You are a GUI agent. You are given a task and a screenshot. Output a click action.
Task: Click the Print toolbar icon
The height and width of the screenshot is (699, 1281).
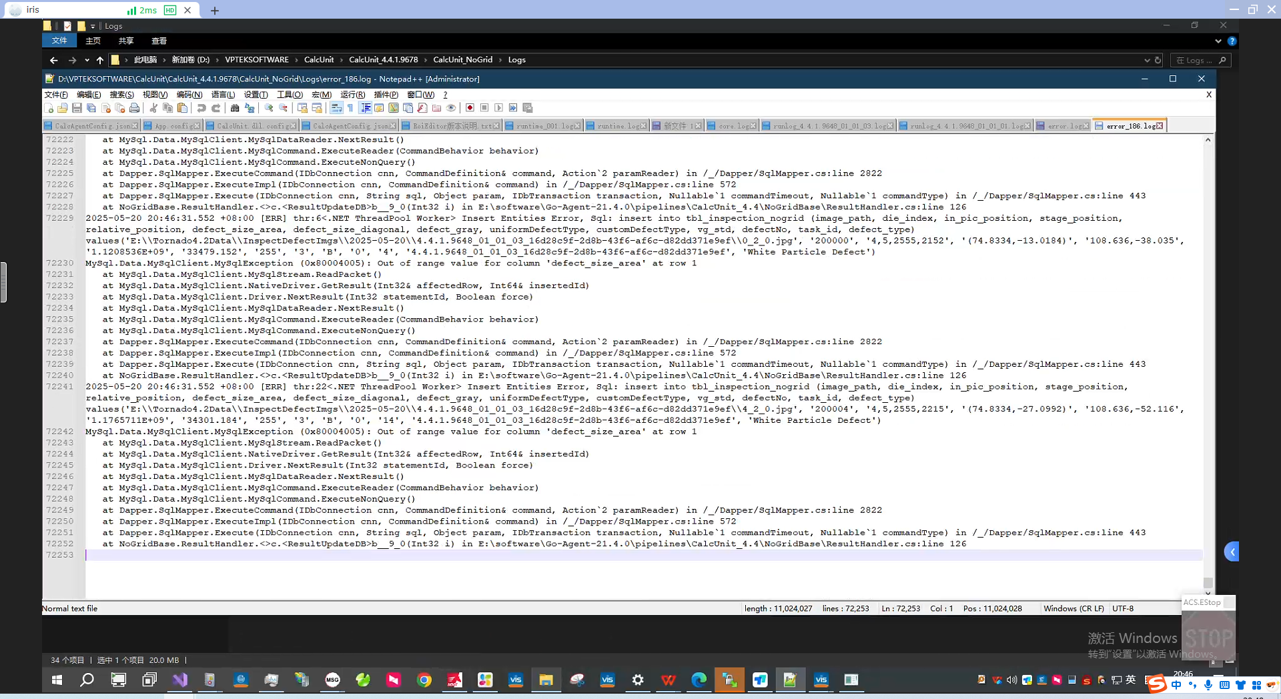pyautogui.click(x=135, y=108)
